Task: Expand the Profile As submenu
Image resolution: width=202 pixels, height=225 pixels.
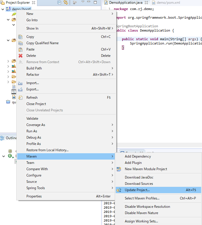Action: coord(67,144)
